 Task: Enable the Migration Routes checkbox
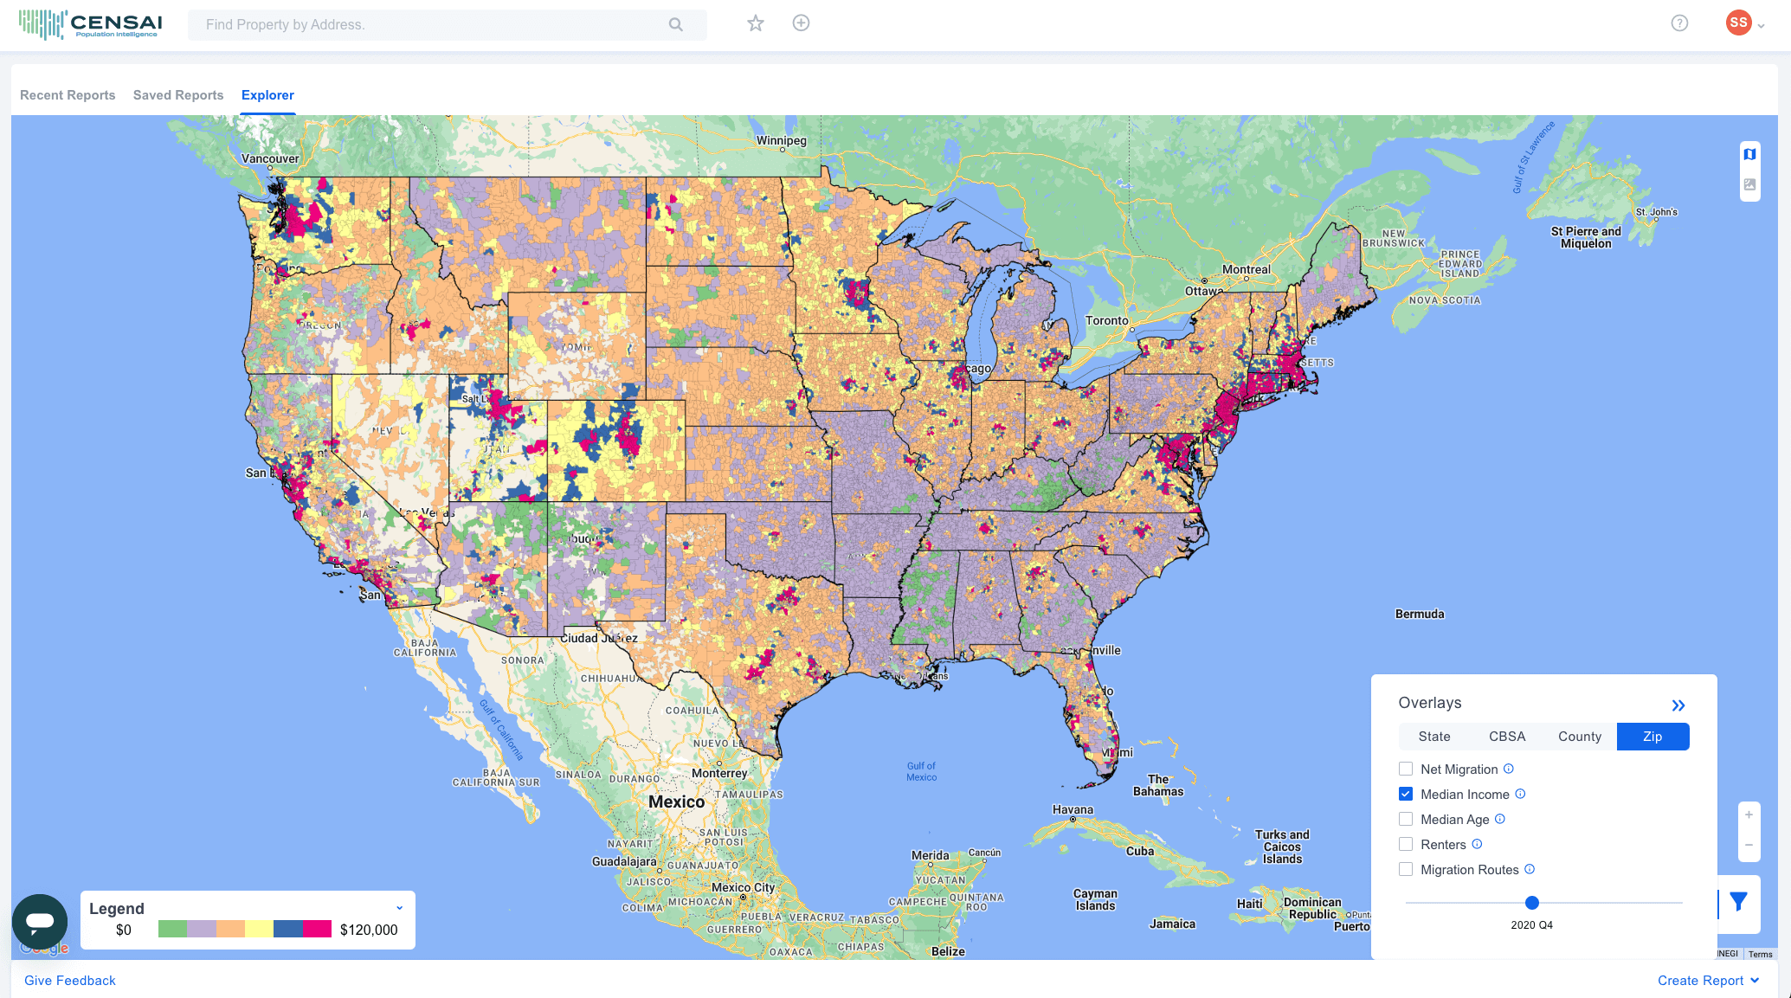coord(1406,869)
